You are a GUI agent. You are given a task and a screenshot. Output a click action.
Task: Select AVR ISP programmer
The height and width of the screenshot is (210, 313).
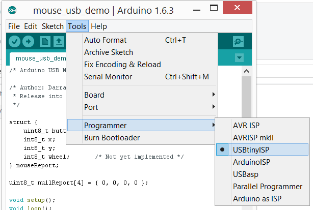point(263,126)
